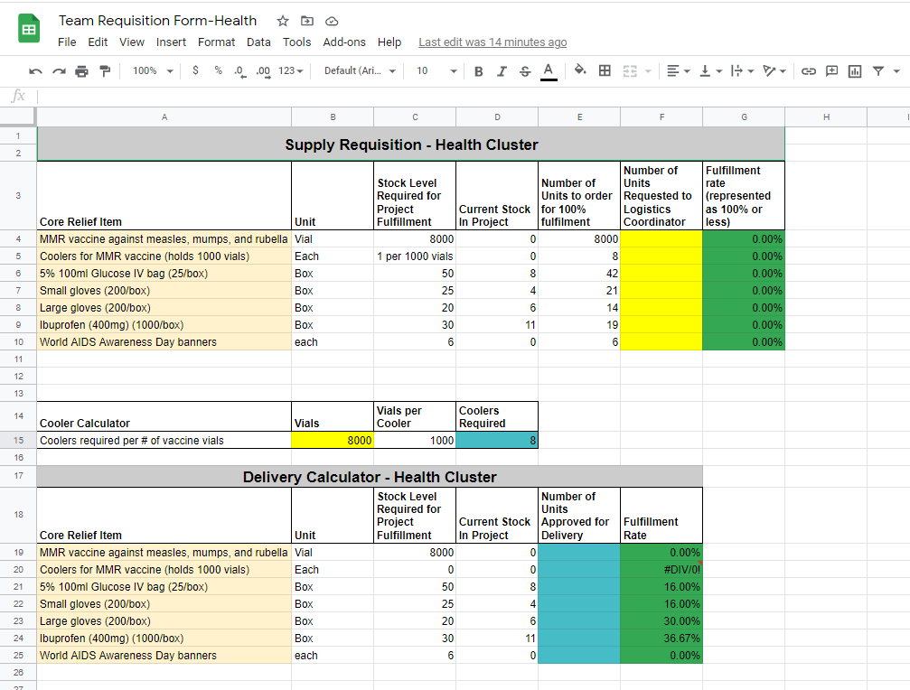Toggle strikethrough formatting
Viewport: 910px width, 690px height.
[x=525, y=70]
